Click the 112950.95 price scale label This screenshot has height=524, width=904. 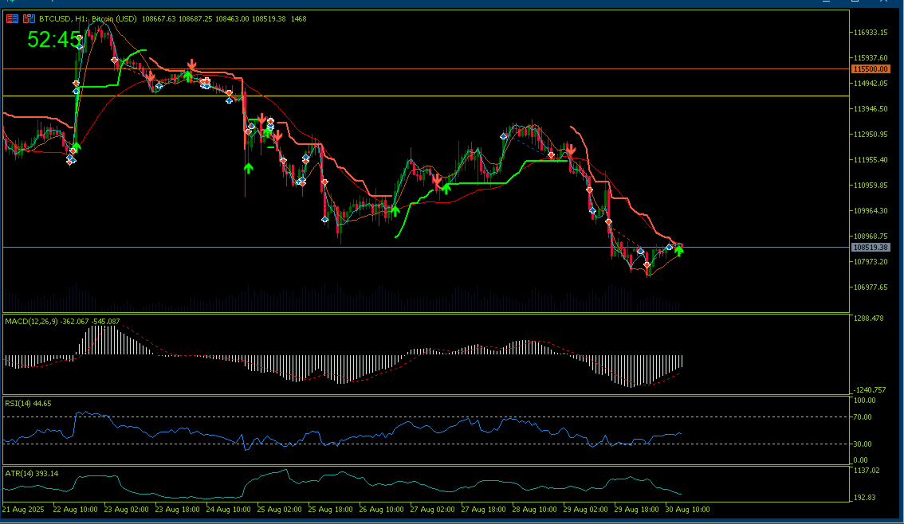pos(871,134)
